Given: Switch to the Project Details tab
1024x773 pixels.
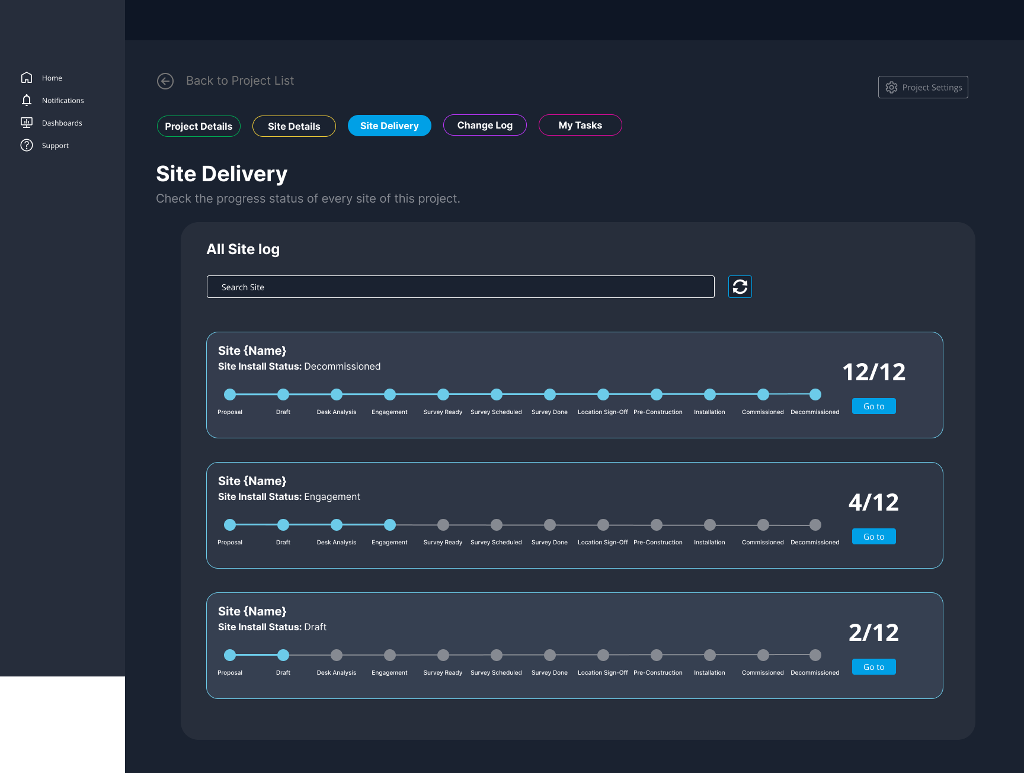Looking at the screenshot, I should [x=199, y=126].
